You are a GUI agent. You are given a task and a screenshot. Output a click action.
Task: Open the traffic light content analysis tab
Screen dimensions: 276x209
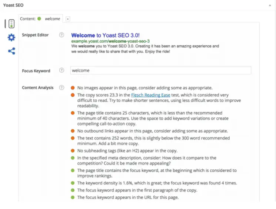click(11, 24)
